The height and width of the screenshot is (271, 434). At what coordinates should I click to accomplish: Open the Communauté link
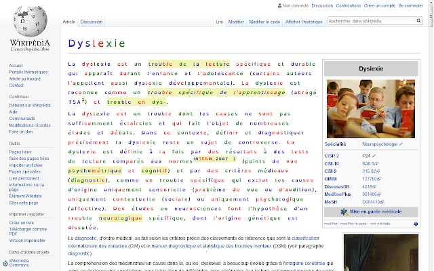coord(22,119)
